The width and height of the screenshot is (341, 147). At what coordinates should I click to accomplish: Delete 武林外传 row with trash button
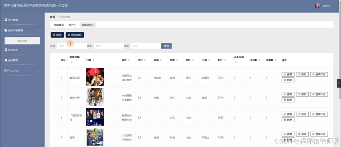288,100
